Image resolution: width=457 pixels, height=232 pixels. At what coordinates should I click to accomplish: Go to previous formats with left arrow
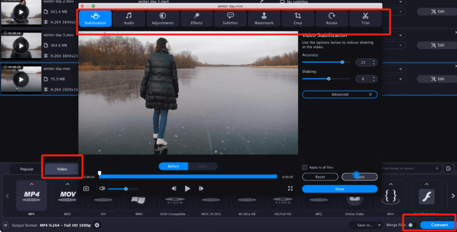click(x=7, y=196)
